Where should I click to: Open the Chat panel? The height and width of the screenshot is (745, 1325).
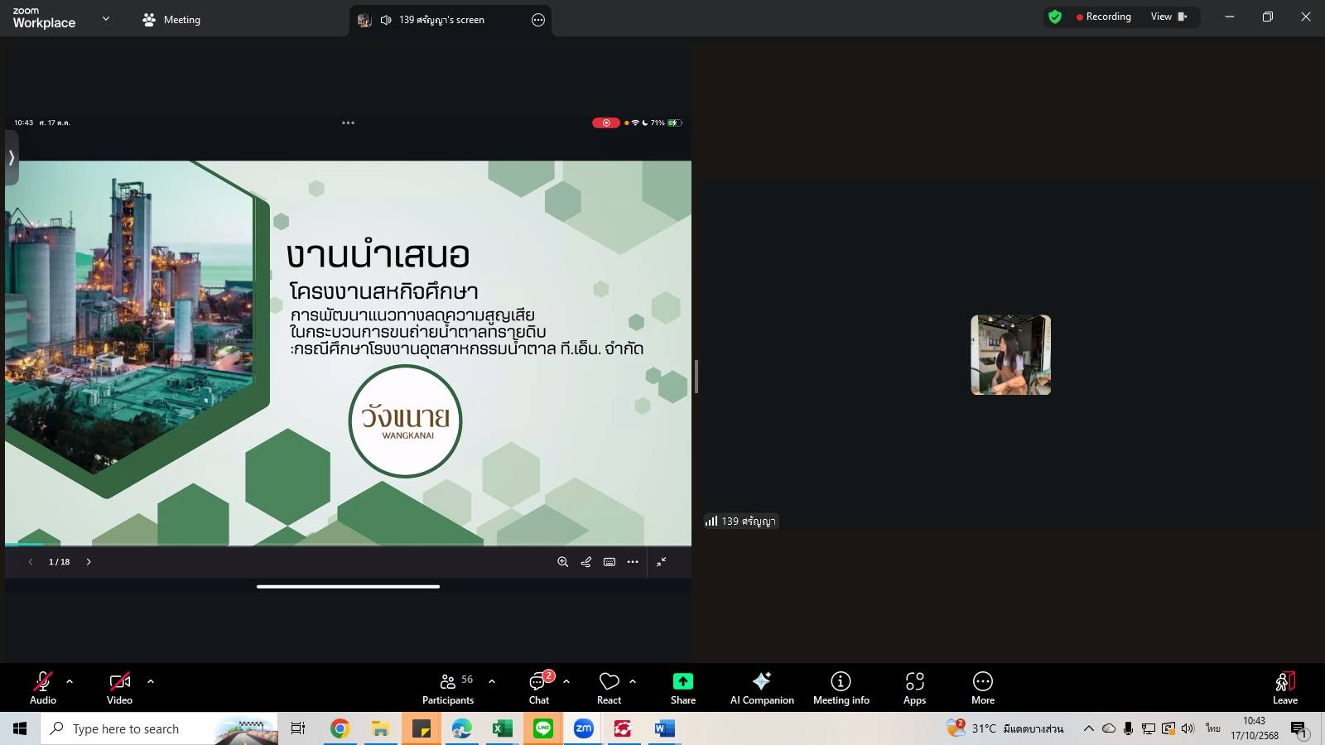(x=539, y=687)
